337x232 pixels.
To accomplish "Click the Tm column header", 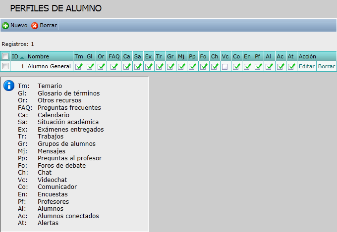I will (x=79, y=56).
